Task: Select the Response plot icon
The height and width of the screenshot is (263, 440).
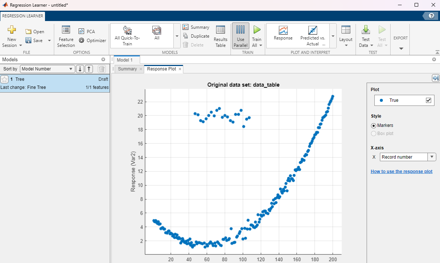Action: (283, 31)
